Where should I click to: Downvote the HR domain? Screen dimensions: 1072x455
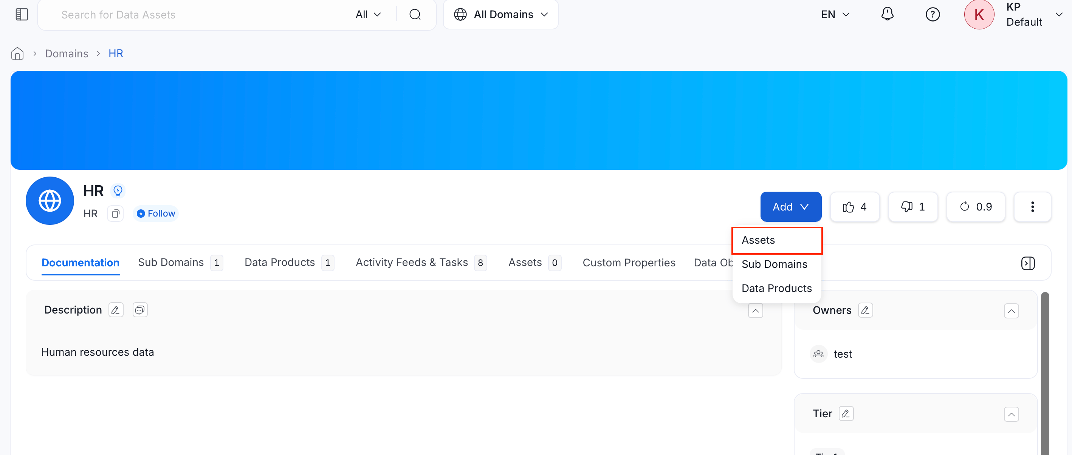point(913,207)
